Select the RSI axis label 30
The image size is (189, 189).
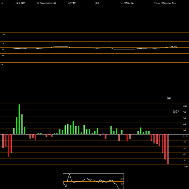[3, 56]
